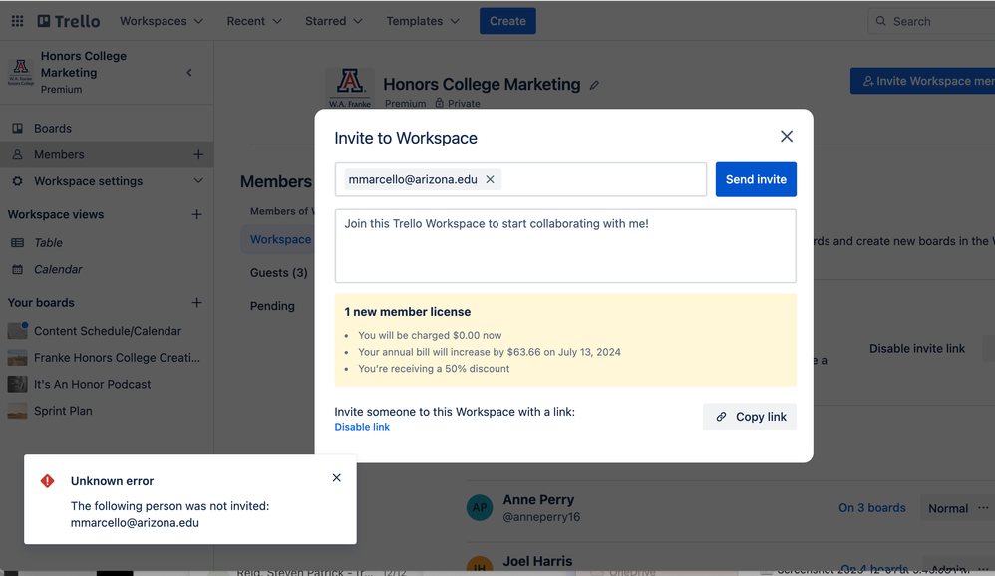Viewport: 995px width, 576px height.
Task: Open the app switcher grid icon
Action: click(17, 21)
